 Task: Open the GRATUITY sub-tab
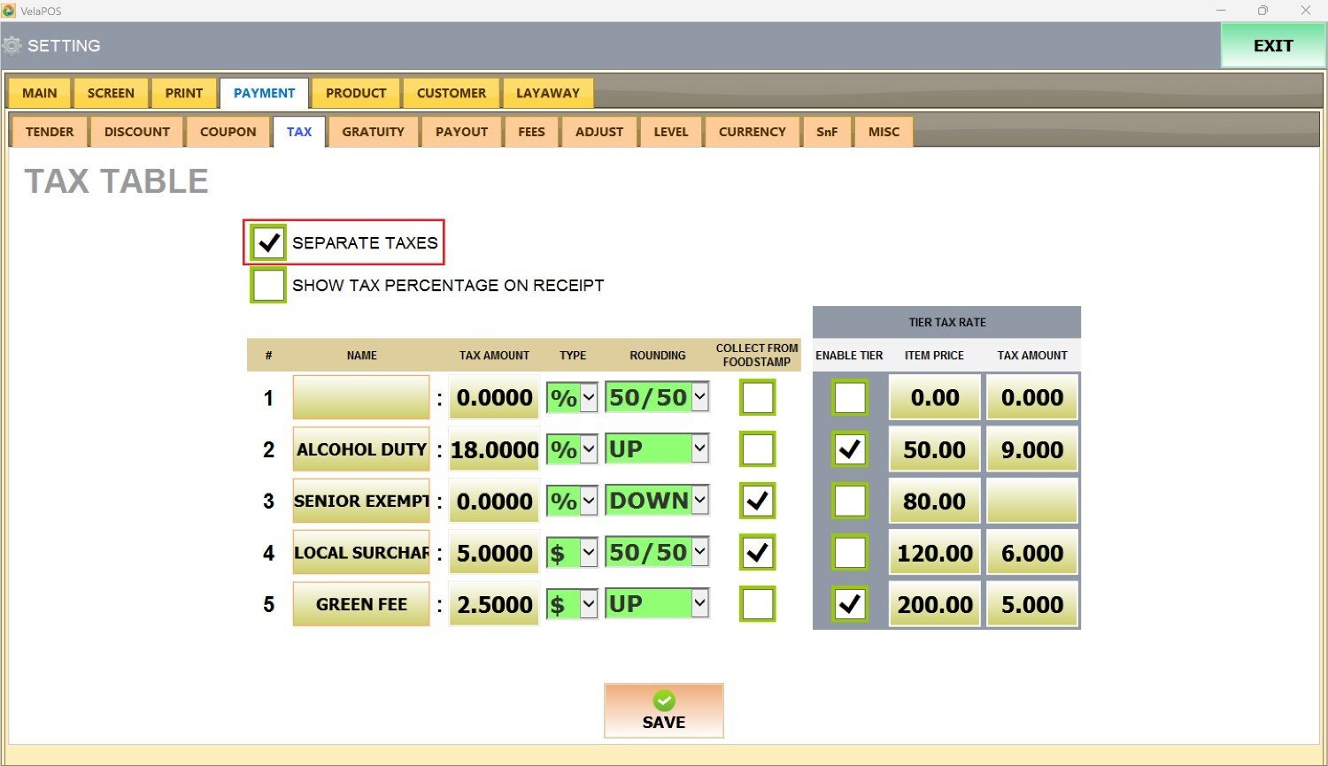click(x=373, y=132)
